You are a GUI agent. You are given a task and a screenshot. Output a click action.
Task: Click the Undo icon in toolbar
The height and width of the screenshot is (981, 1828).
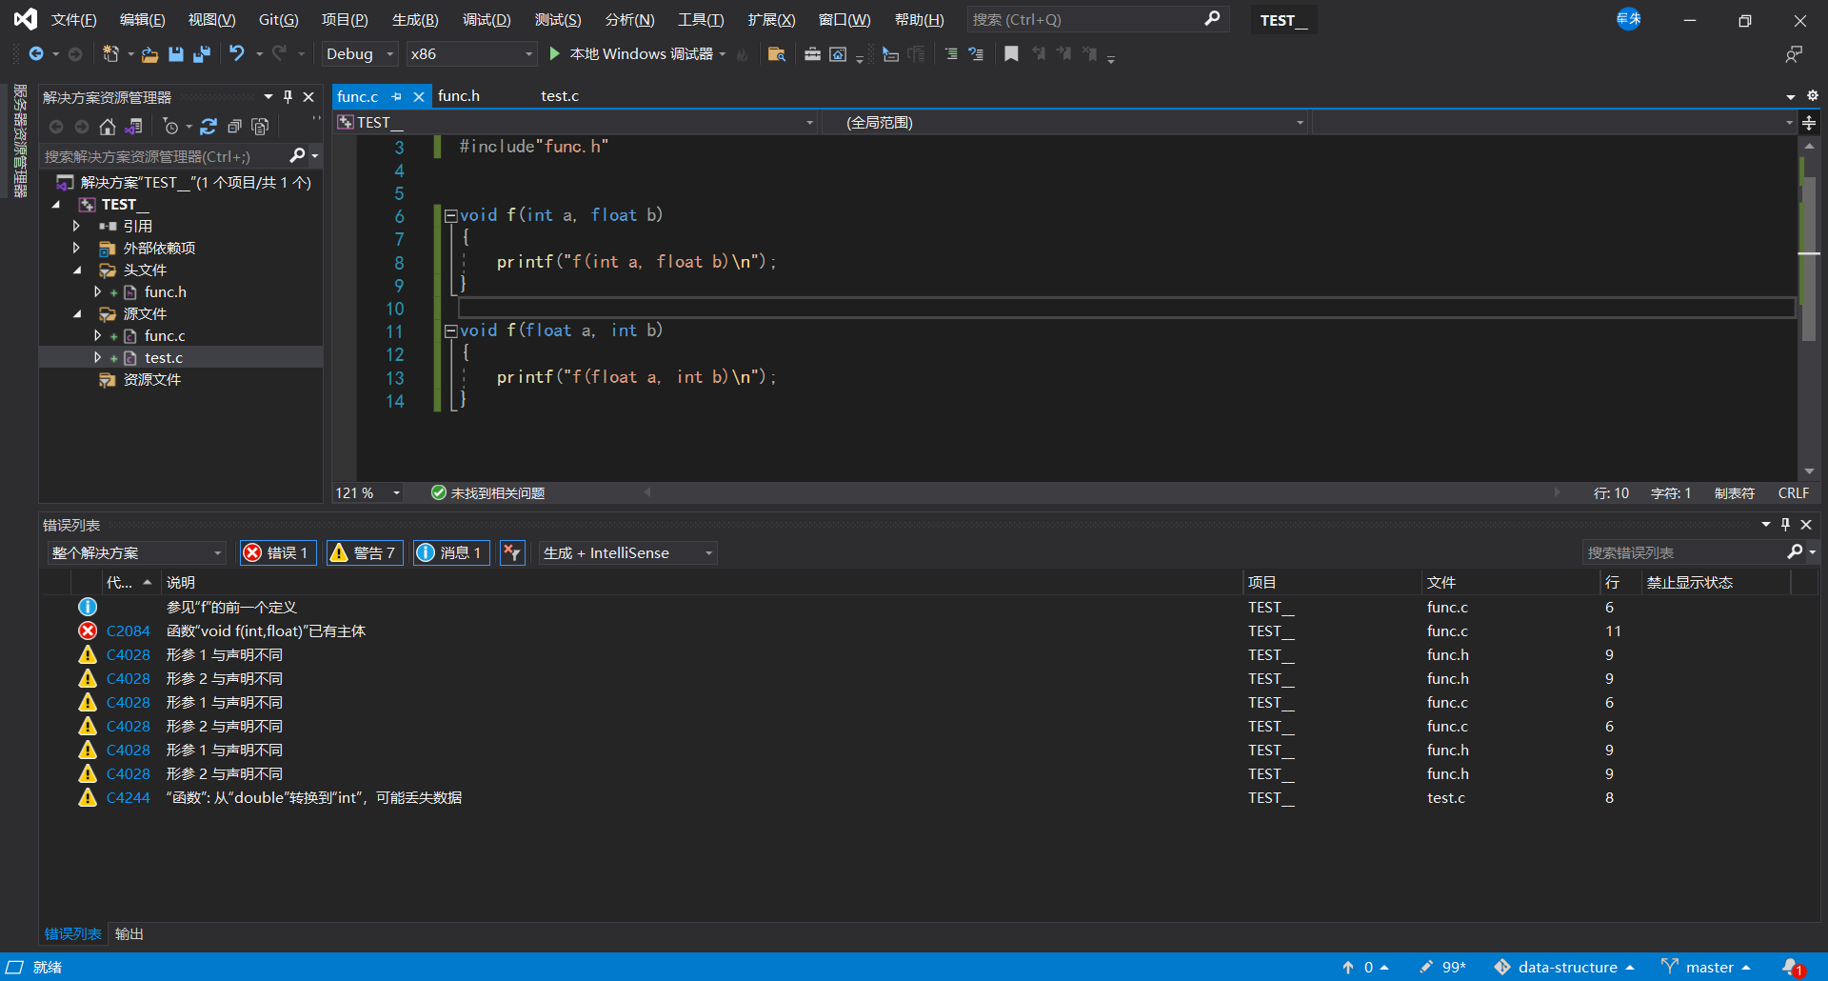coord(236,54)
